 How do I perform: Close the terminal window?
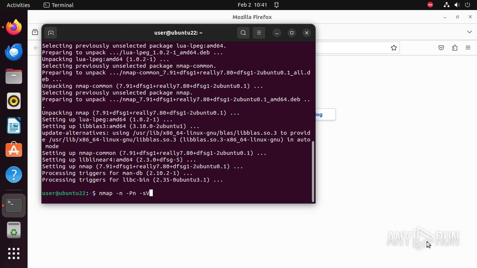tap(307, 33)
